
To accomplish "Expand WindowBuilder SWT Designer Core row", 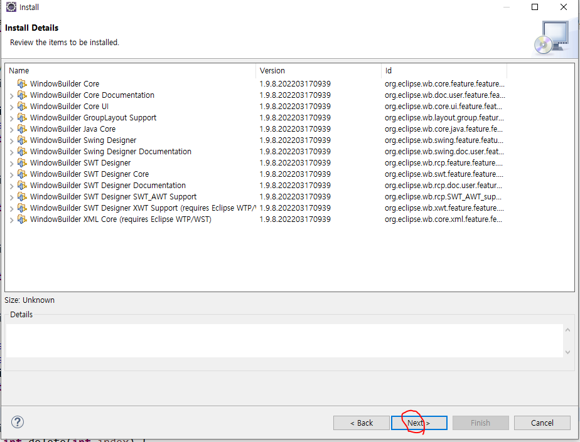I will coord(11,175).
